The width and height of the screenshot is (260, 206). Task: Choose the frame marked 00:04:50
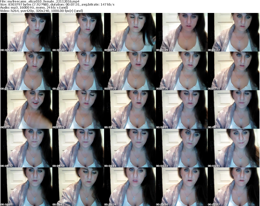coord(78,148)
